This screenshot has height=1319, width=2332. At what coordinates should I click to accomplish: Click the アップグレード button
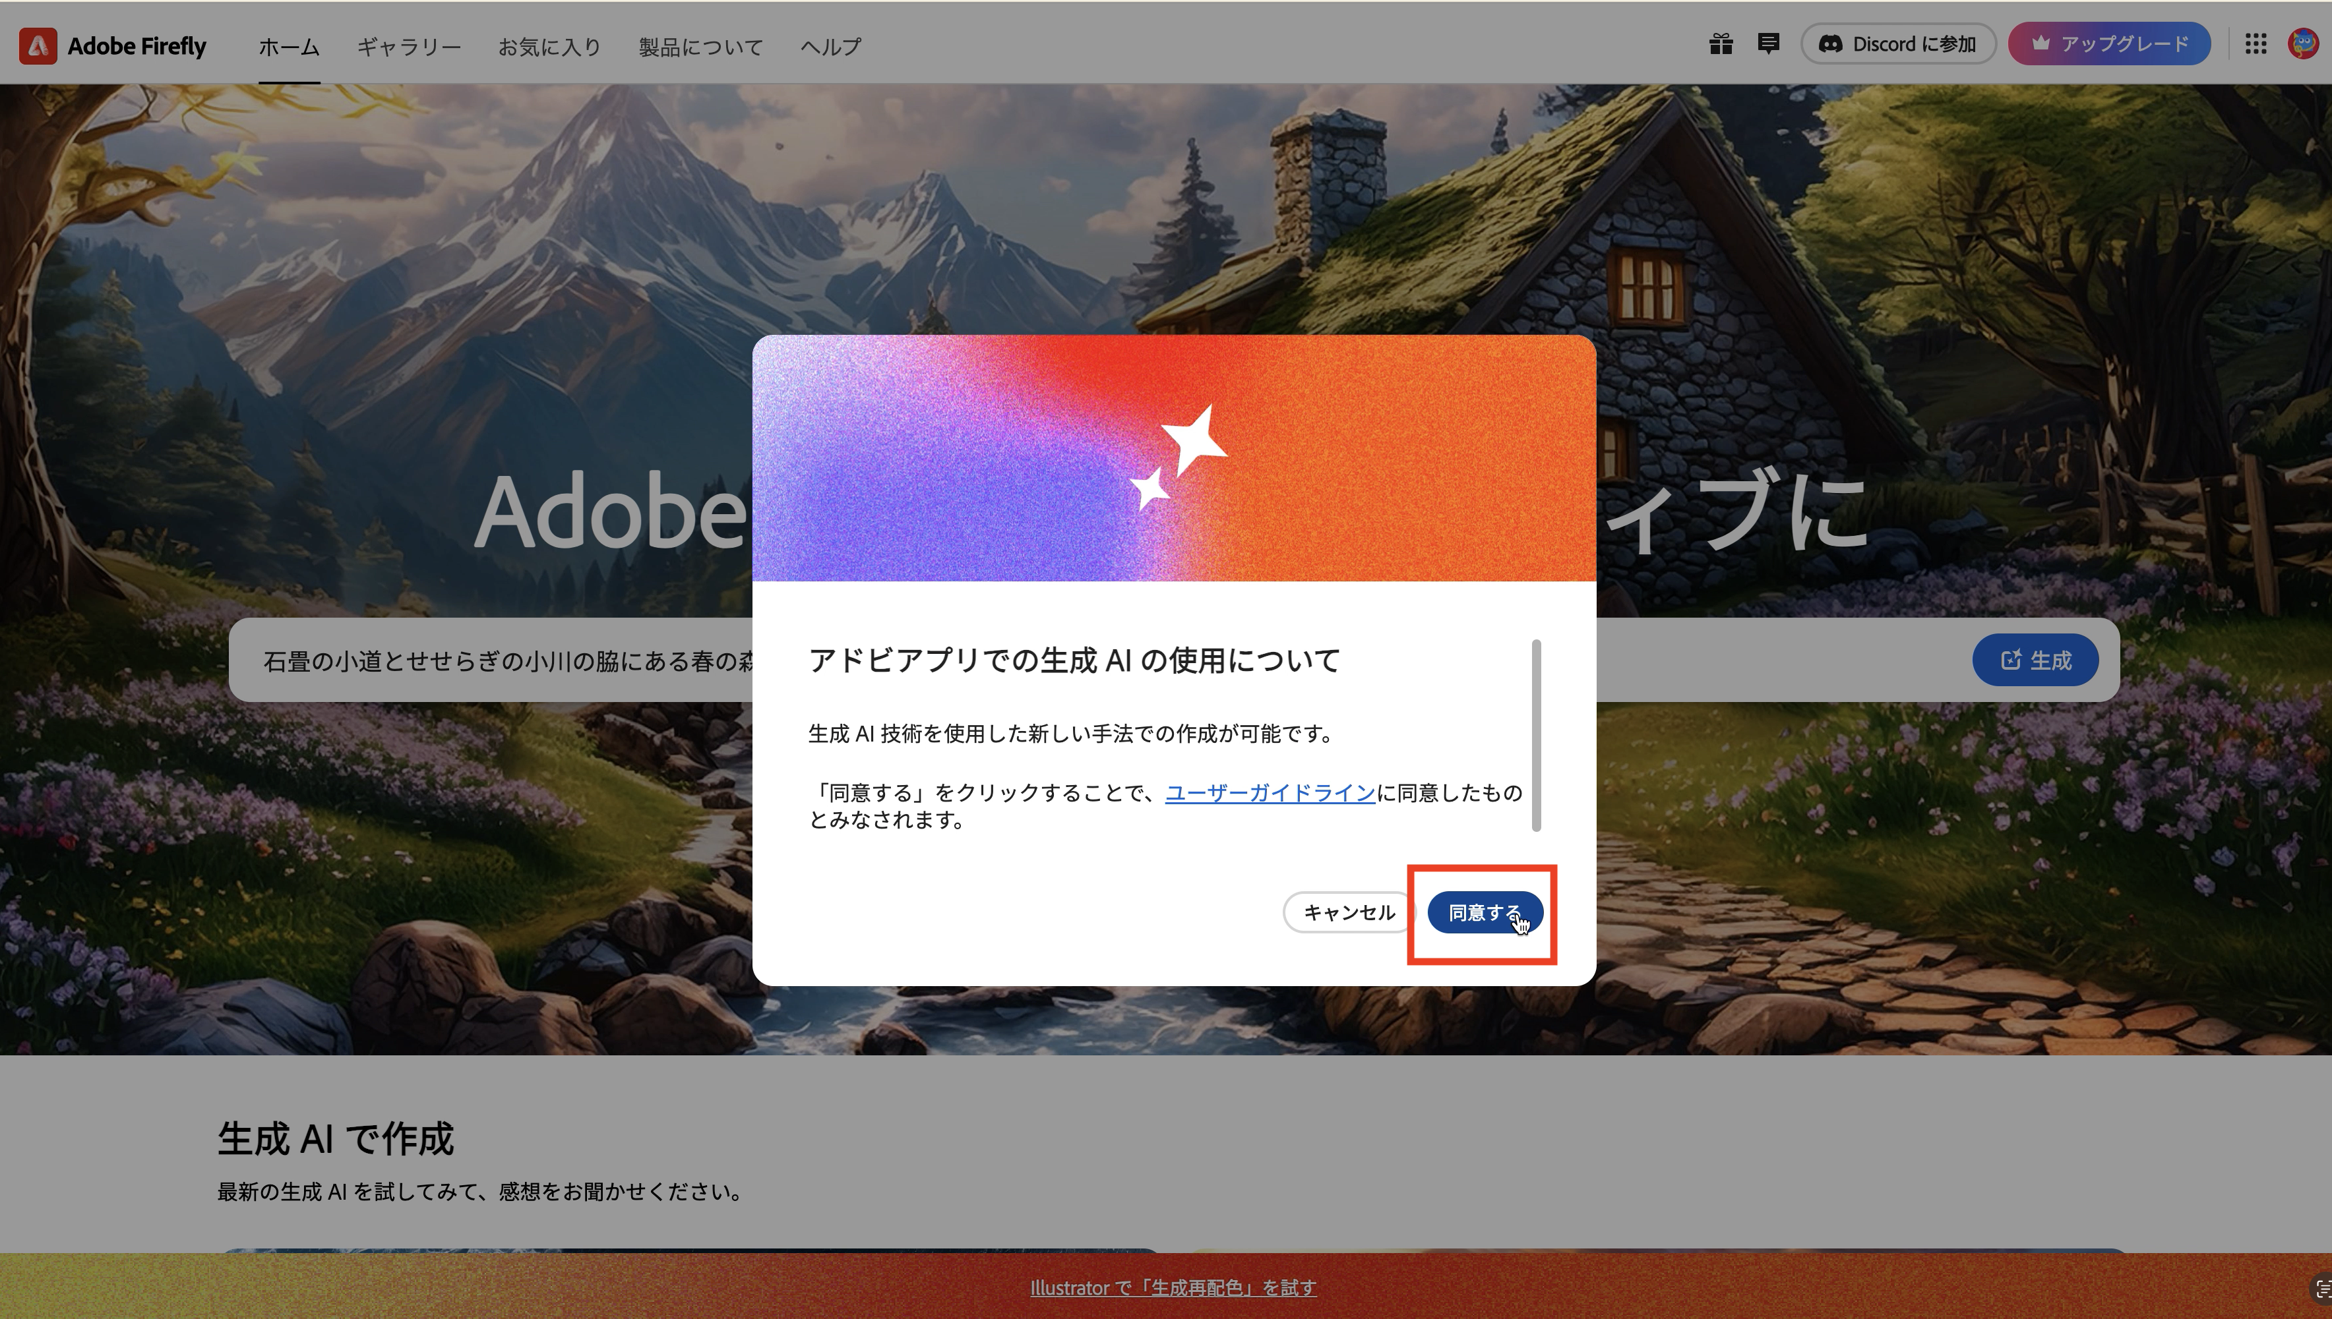2109,44
